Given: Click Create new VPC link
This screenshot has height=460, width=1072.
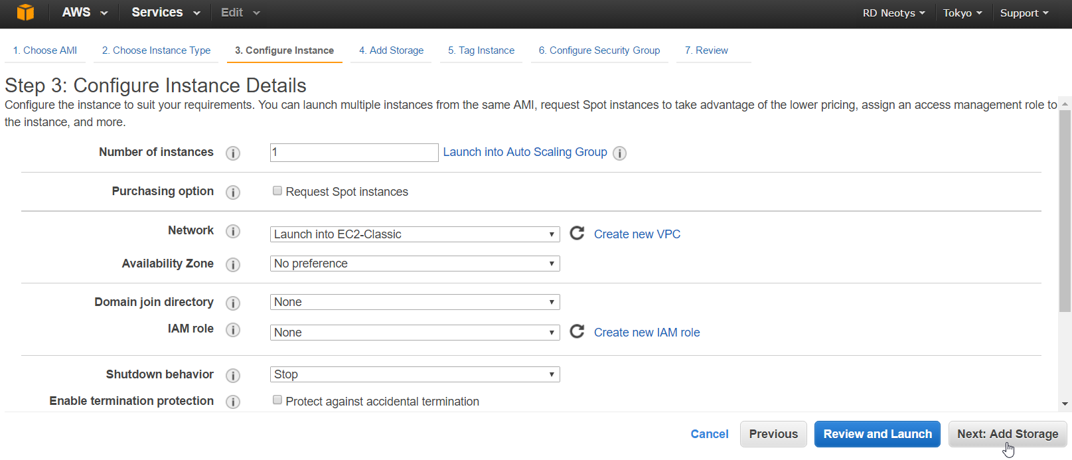Looking at the screenshot, I should [x=637, y=234].
